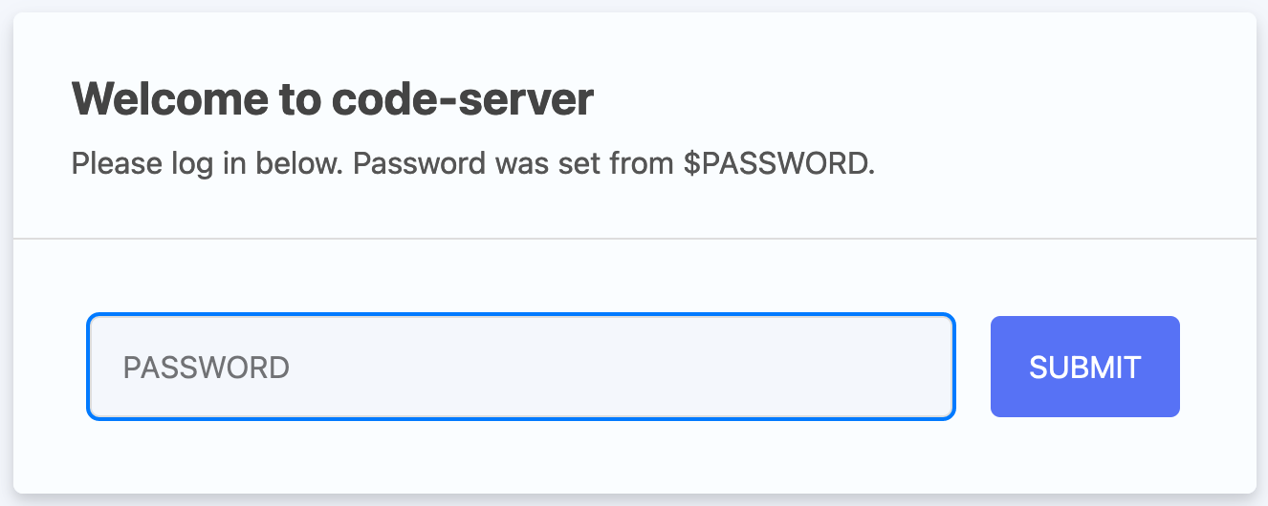Click the "Welcome to code-server" heading
This screenshot has height=506, width=1268.
[x=333, y=99]
